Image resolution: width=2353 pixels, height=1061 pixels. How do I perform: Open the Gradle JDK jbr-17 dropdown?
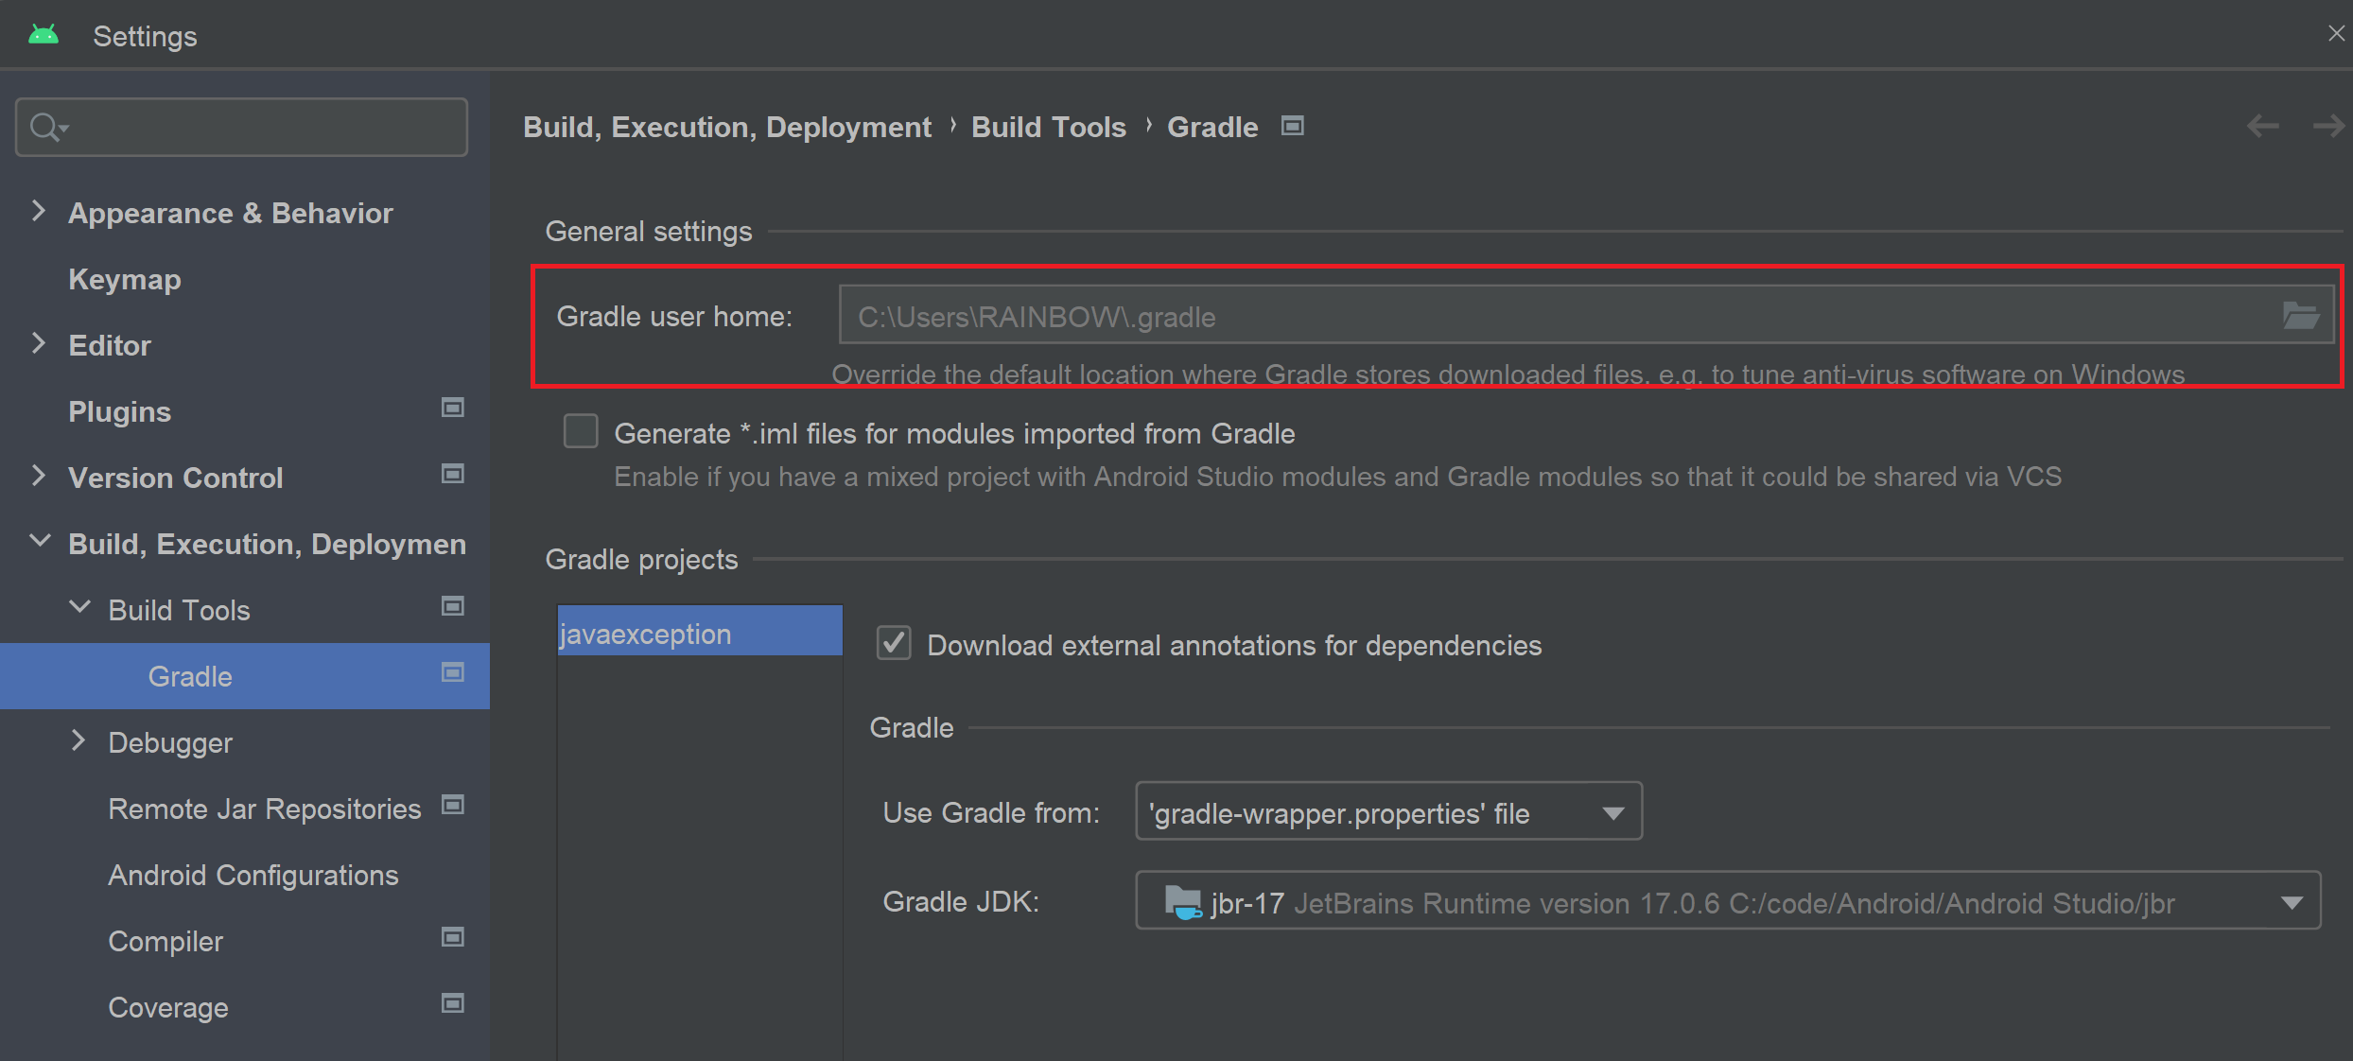tap(1727, 901)
